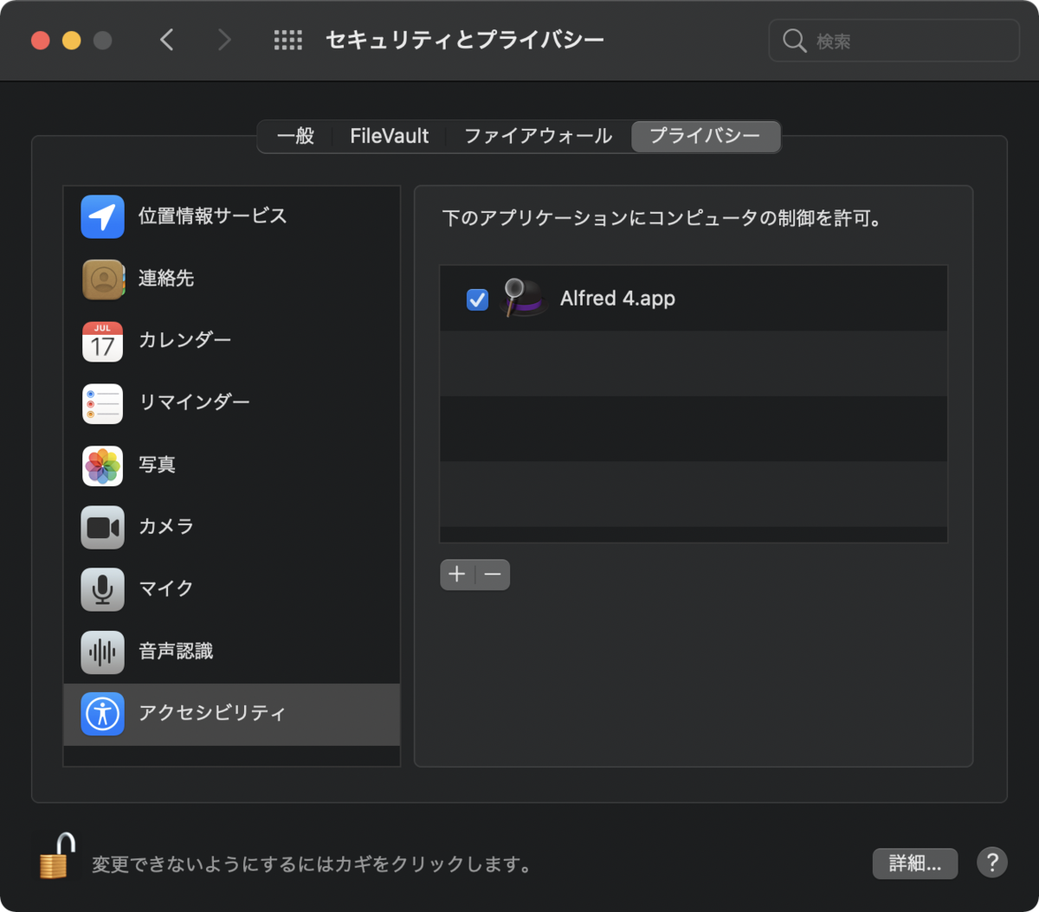This screenshot has width=1039, height=912.
Task: Open the 音声認識 privacy settings
Action: 102,652
